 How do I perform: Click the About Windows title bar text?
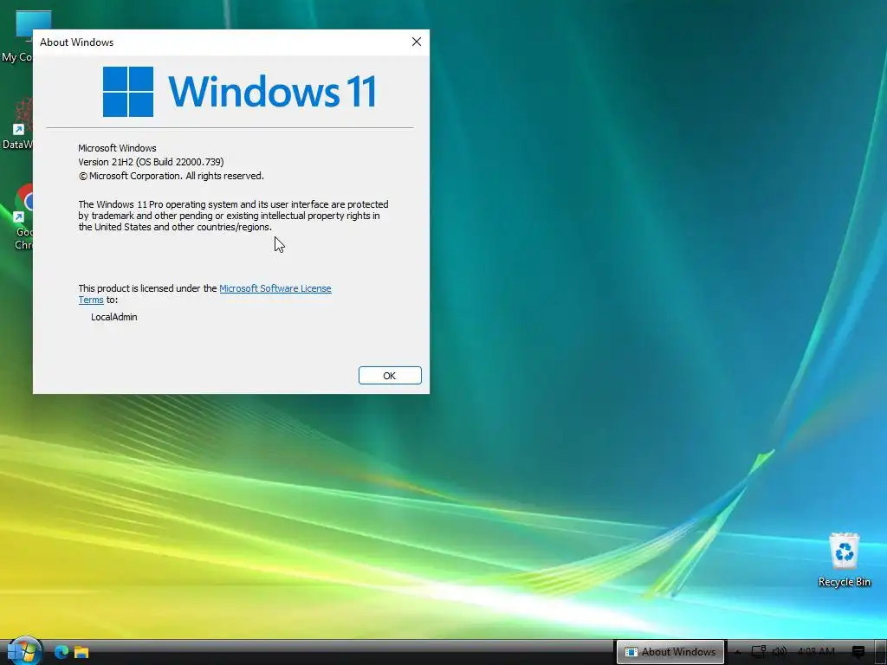click(76, 42)
